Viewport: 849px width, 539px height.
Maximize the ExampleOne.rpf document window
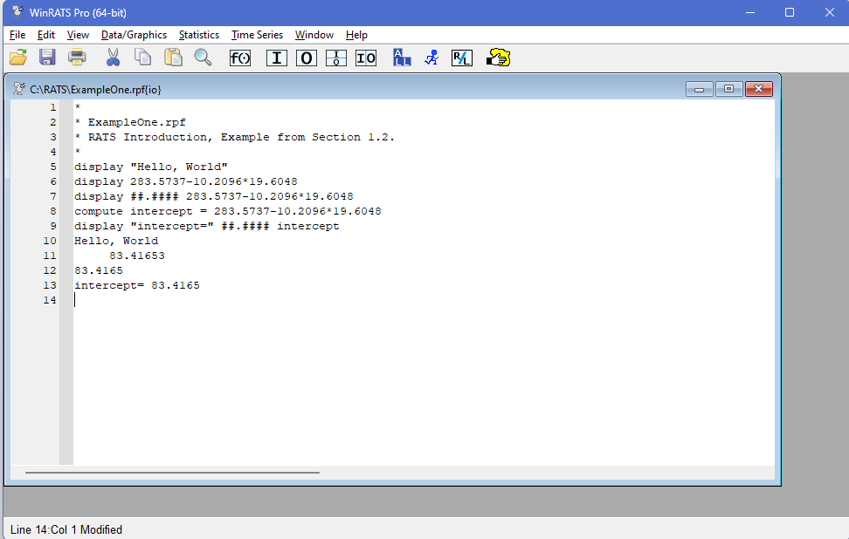tap(728, 89)
